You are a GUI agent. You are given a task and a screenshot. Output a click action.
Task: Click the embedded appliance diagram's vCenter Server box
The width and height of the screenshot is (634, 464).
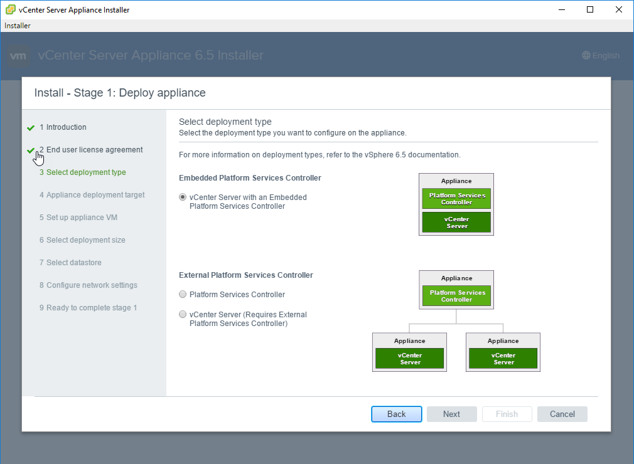point(456,223)
